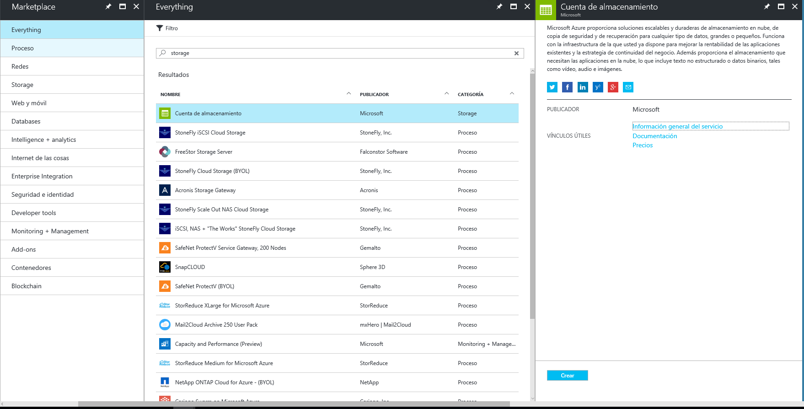Pin the Marketplace blade
This screenshot has width=804, height=409.
pos(108,6)
